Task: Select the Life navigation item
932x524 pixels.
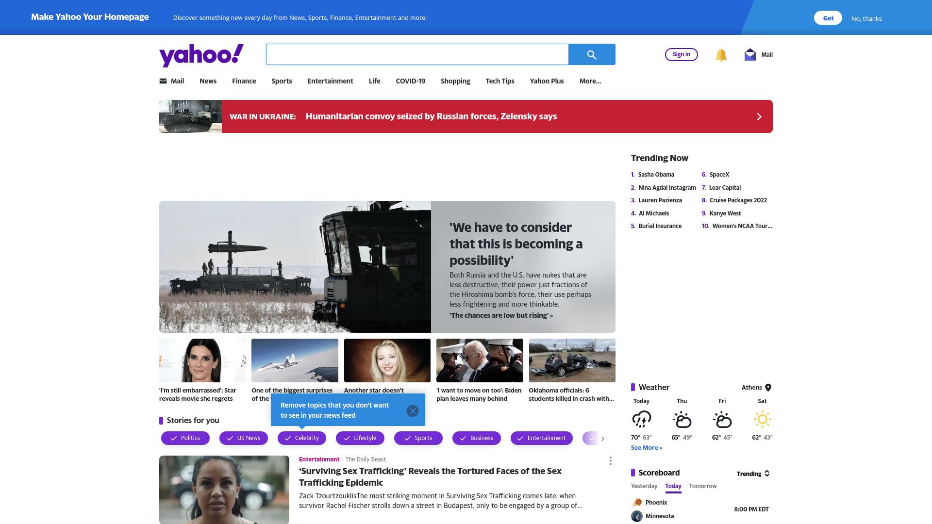Action: point(374,81)
